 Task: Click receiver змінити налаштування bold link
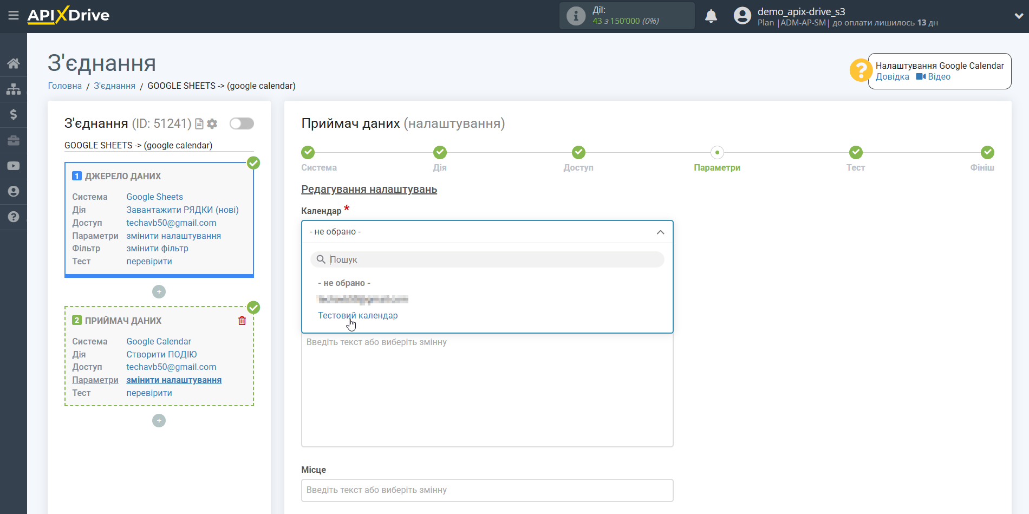pyautogui.click(x=174, y=380)
